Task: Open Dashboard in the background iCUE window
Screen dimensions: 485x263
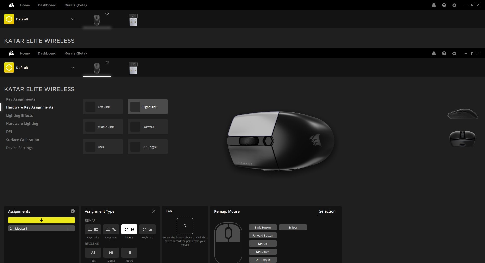Action: (47, 5)
